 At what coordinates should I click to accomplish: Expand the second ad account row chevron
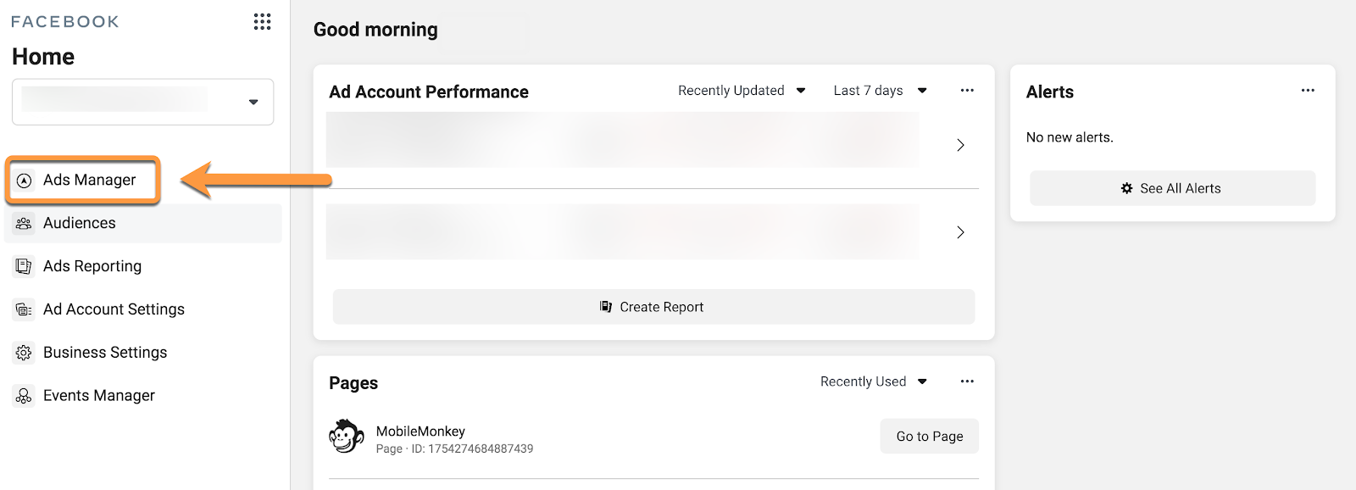[960, 232]
